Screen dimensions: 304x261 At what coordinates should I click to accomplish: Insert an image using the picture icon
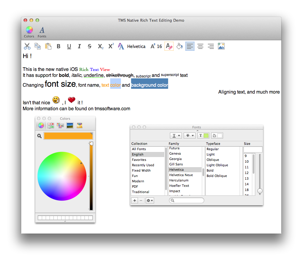pyautogui.click(x=221, y=46)
